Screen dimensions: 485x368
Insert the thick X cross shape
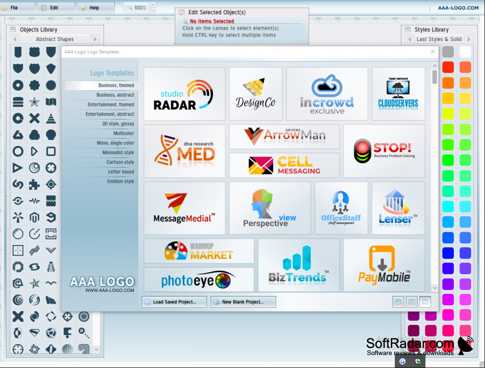point(34,118)
